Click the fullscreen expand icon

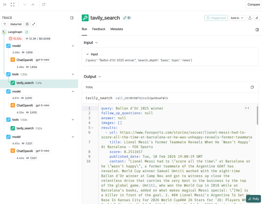pyautogui.click(x=13, y=5)
